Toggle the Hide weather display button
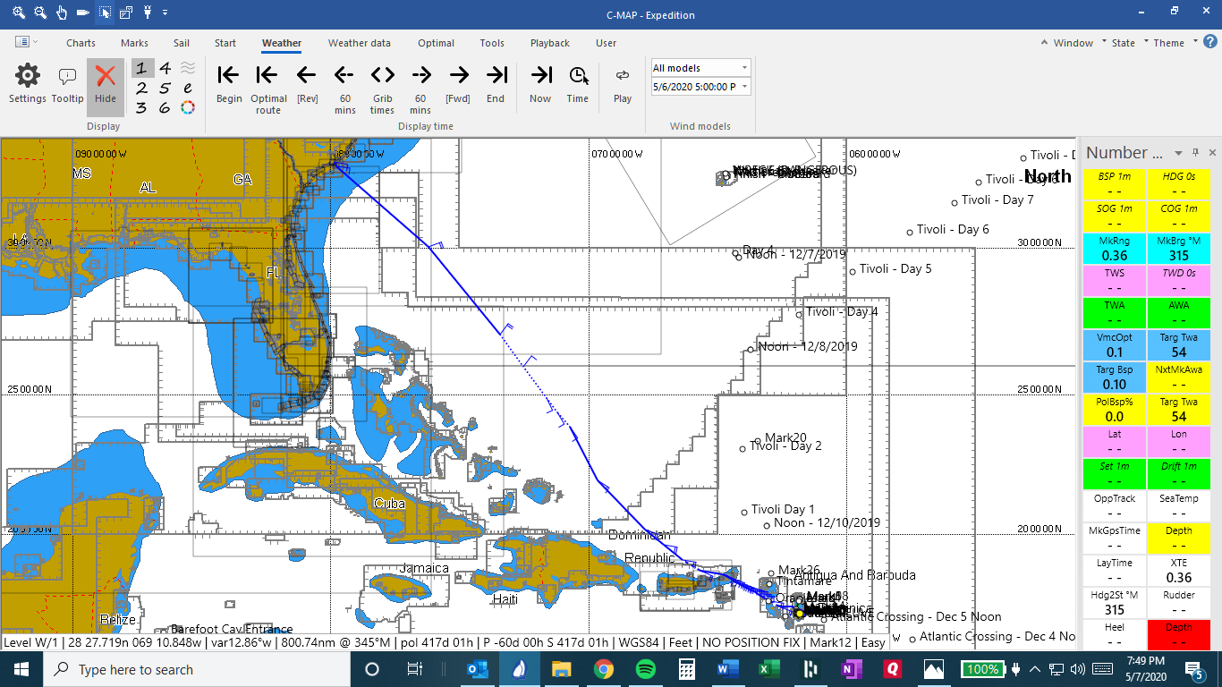The width and height of the screenshot is (1222, 687). [106, 85]
